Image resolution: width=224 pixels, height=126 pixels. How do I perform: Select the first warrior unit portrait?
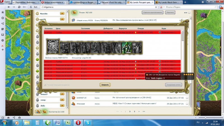64,48
